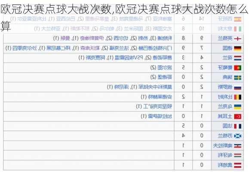Click the Scotland flag icon
The height and width of the screenshot is (172, 249).
pos(237,136)
